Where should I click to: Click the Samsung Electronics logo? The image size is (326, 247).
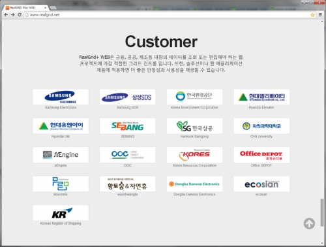[x=61, y=97]
